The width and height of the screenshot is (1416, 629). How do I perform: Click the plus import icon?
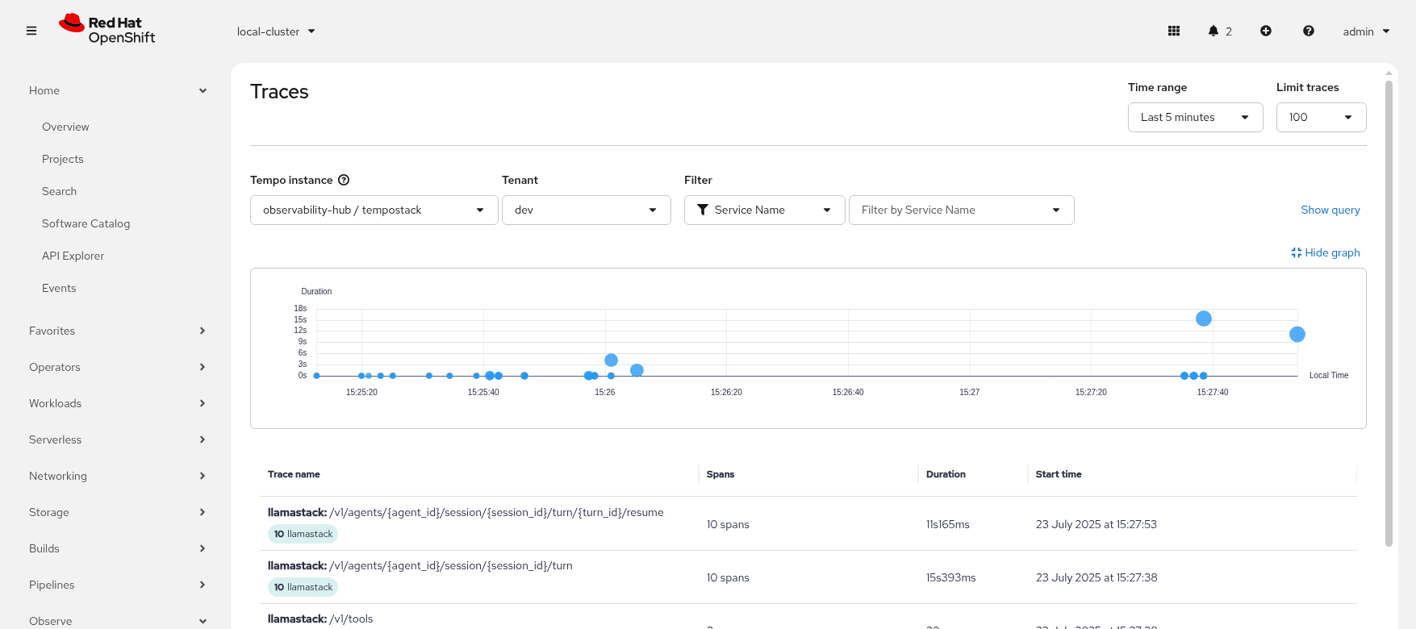point(1266,31)
